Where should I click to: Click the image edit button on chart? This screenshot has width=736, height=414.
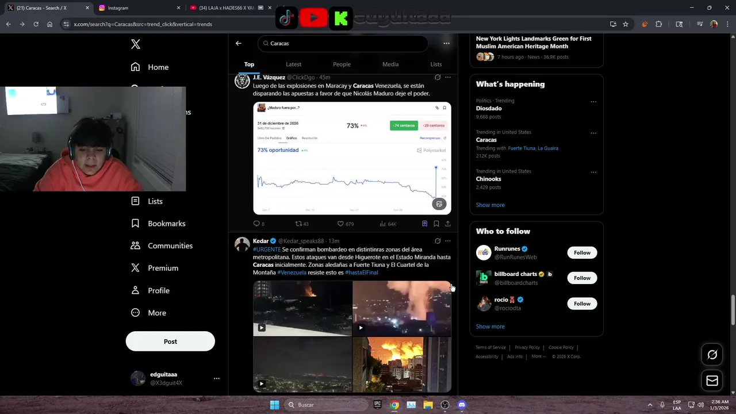tap(439, 204)
